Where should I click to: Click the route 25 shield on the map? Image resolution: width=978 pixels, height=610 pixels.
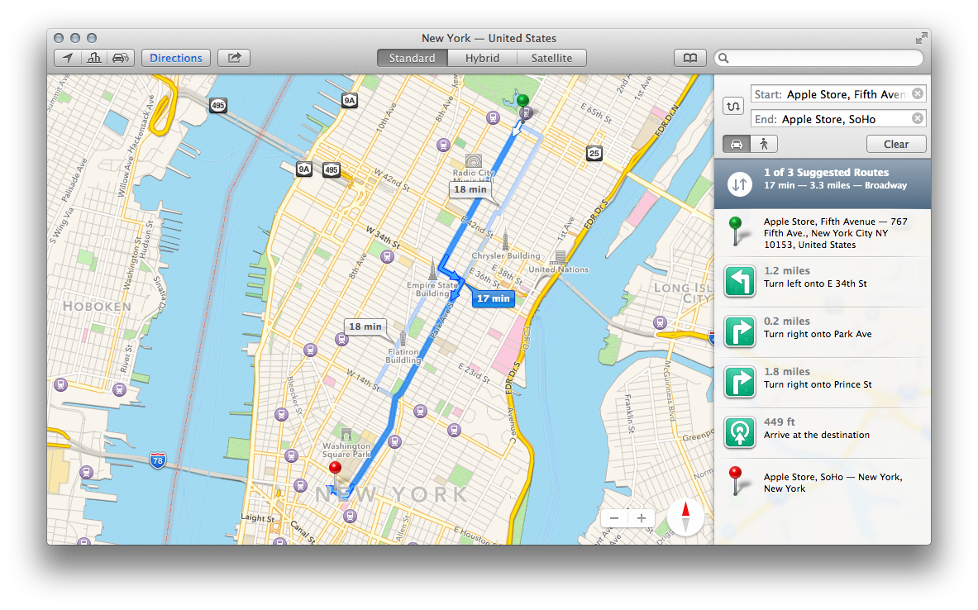[x=594, y=153]
